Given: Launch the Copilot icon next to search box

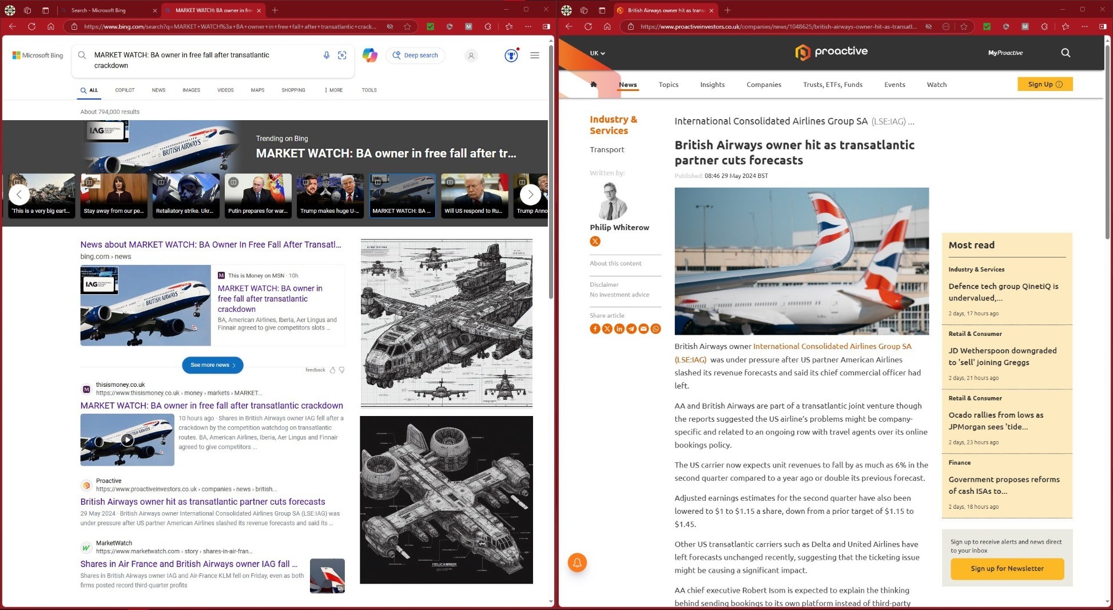Looking at the screenshot, I should (370, 55).
